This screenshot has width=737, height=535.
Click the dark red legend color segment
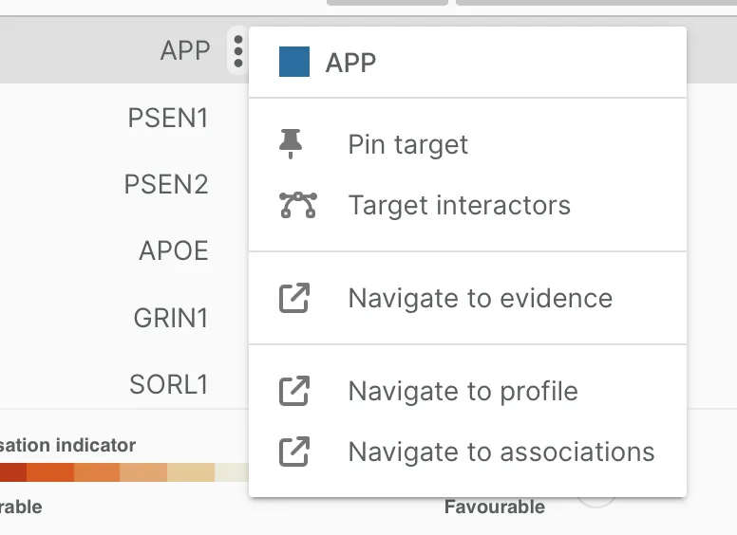[12, 472]
